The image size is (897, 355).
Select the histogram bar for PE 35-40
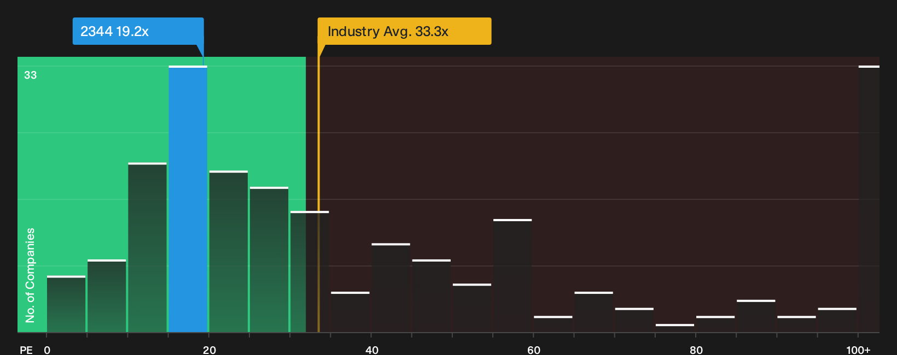pos(350,312)
